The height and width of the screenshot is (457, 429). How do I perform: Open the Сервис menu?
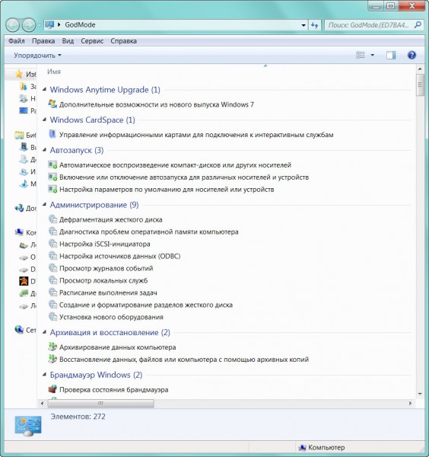pos(92,41)
